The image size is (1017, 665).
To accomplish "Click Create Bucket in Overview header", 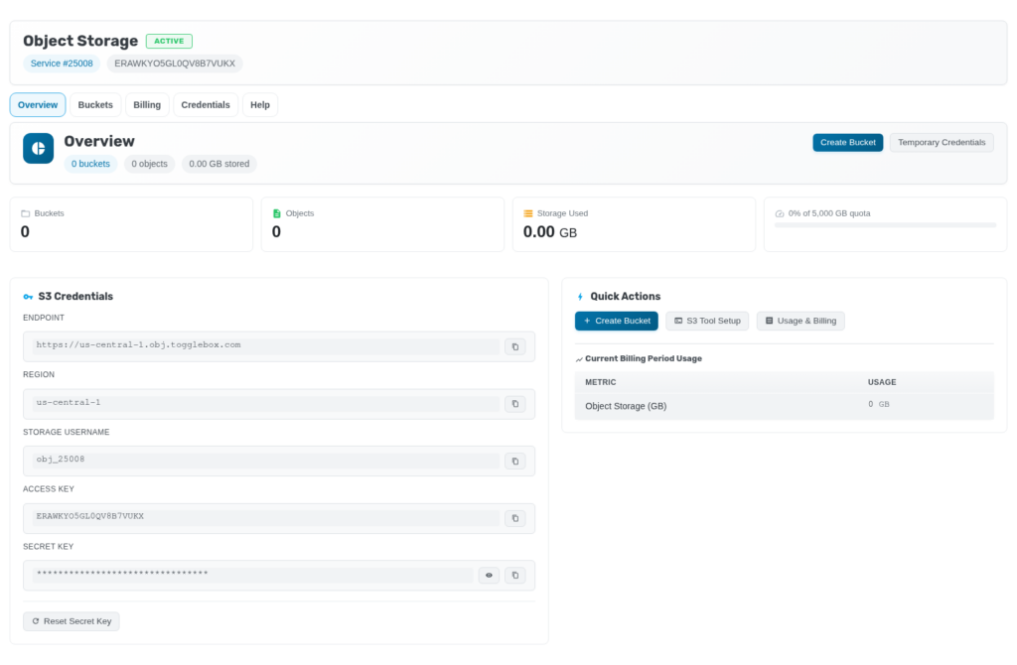I will click(x=848, y=143).
